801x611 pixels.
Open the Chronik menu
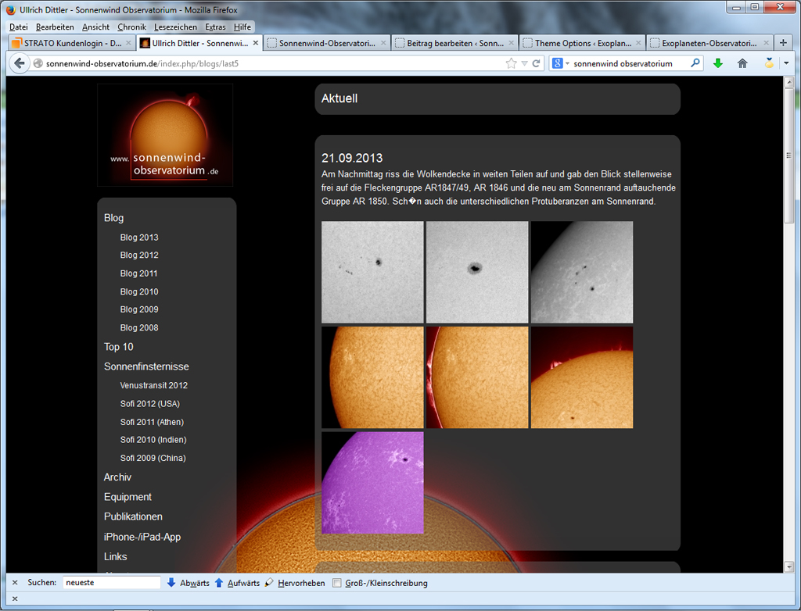[x=131, y=27]
